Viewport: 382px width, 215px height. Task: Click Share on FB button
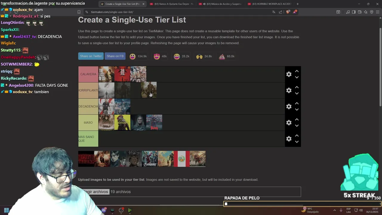point(115,56)
